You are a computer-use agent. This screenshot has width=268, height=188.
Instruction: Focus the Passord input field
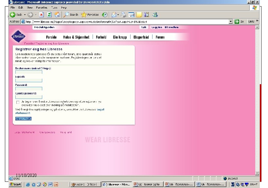pos(29,89)
